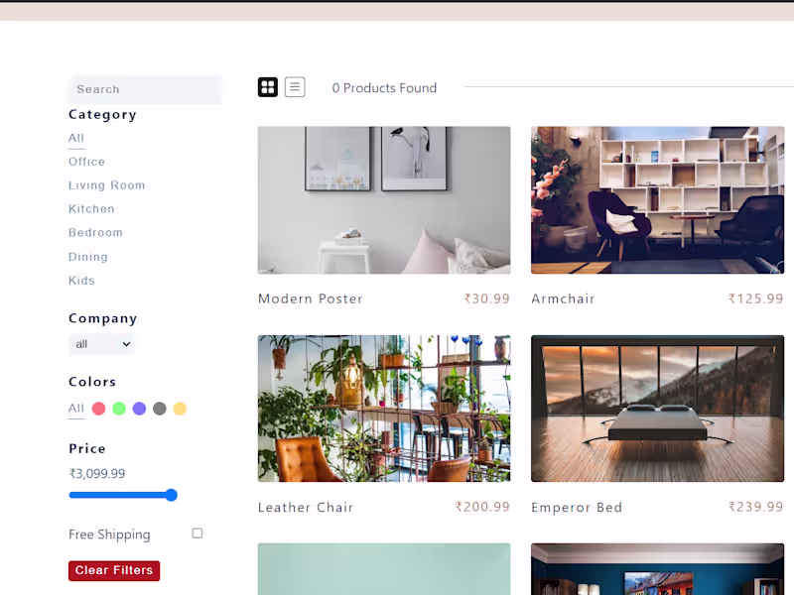Click the ₹125.99 price
Screen dimensions: 794x595
pos(756,298)
